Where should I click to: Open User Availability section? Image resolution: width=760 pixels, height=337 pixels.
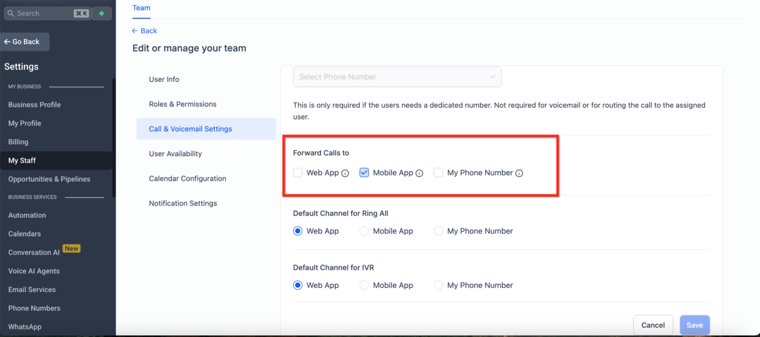(175, 154)
